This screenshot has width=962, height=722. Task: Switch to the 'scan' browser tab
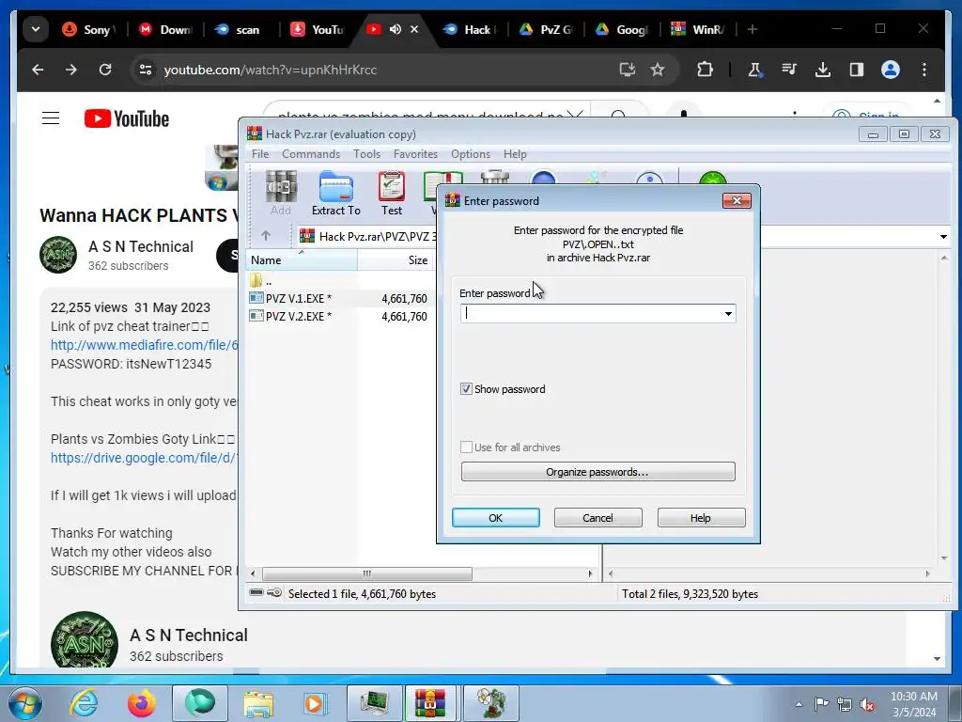240,29
